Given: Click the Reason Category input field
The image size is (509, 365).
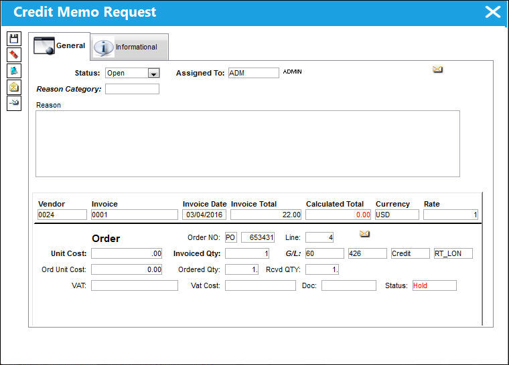Looking at the screenshot, I should (x=132, y=89).
